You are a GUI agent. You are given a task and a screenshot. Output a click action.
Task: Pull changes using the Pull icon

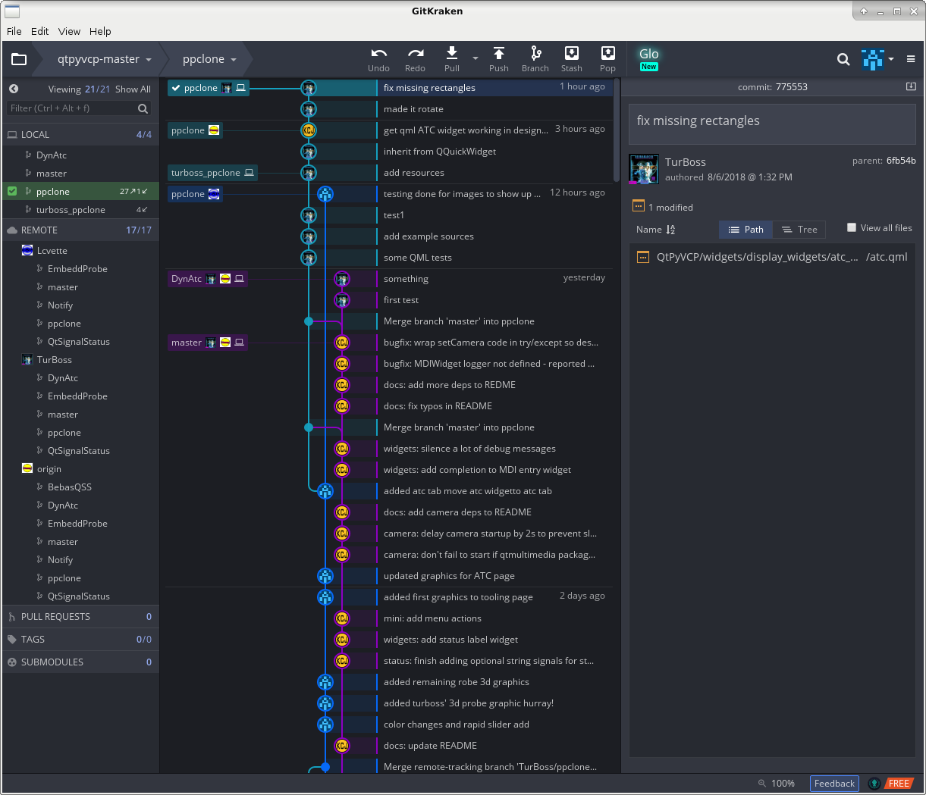[x=452, y=52]
